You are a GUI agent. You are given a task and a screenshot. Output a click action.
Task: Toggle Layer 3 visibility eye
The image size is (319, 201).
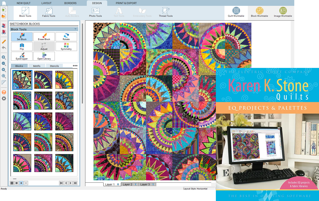[153, 184]
